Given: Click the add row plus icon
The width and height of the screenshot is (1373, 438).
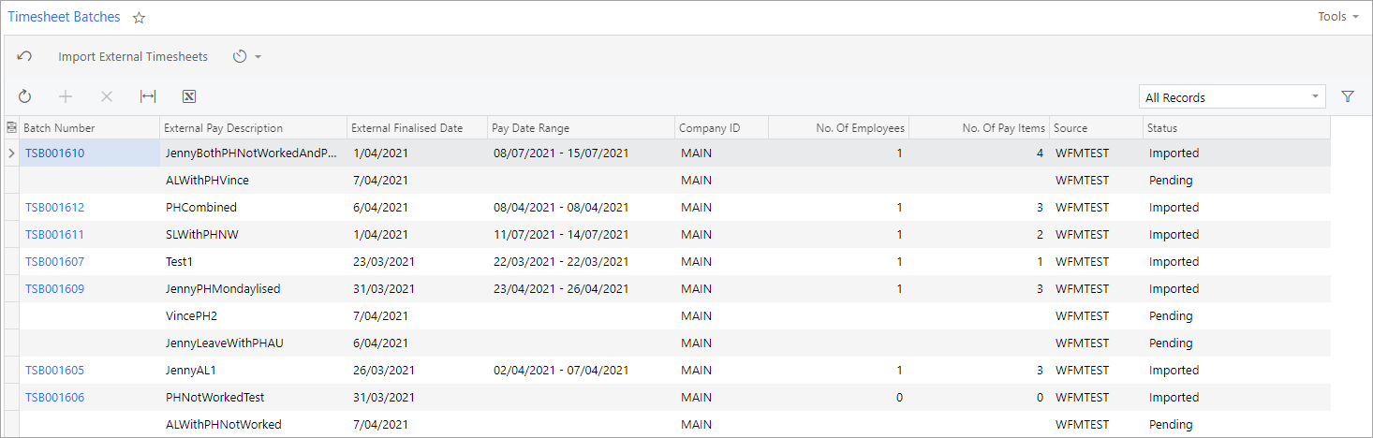Looking at the screenshot, I should (66, 96).
